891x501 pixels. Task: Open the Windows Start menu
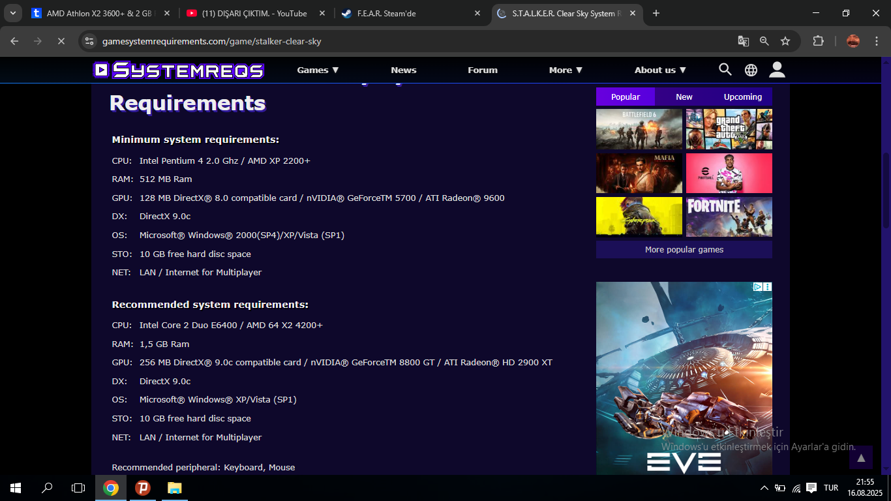16,488
